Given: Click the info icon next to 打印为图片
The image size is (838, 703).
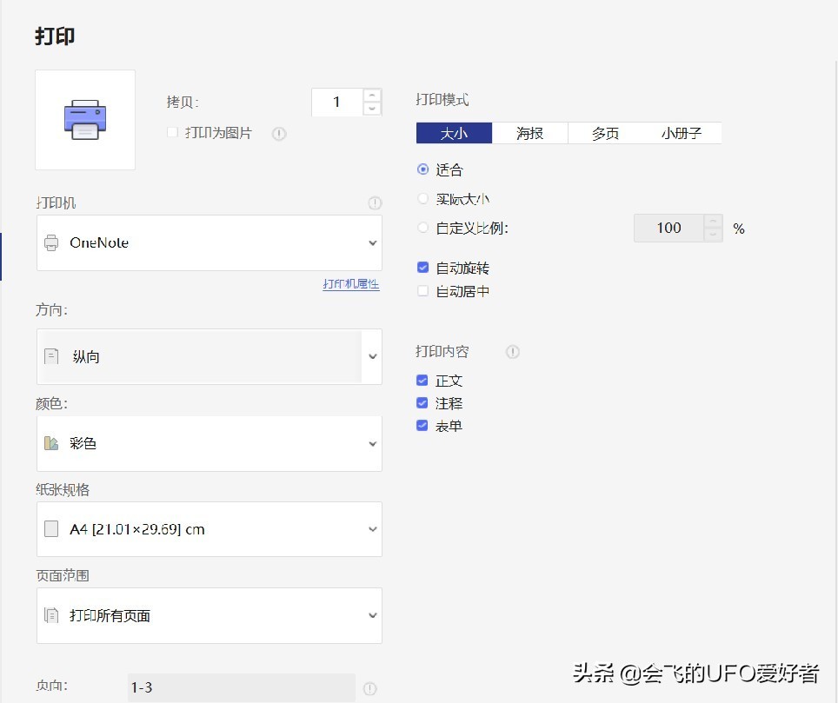Looking at the screenshot, I should pos(278,134).
